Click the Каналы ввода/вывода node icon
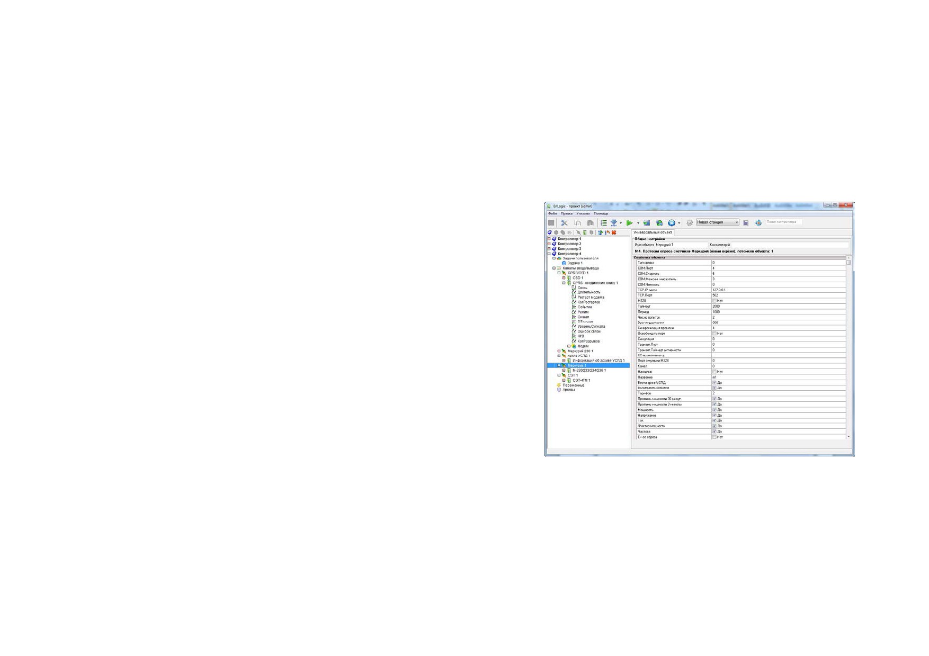The height and width of the screenshot is (656, 929). point(559,268)
